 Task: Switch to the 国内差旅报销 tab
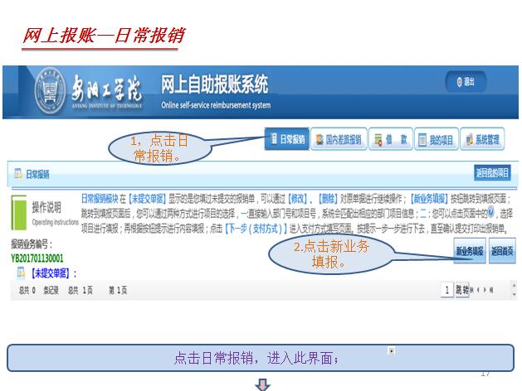(338, 141)
